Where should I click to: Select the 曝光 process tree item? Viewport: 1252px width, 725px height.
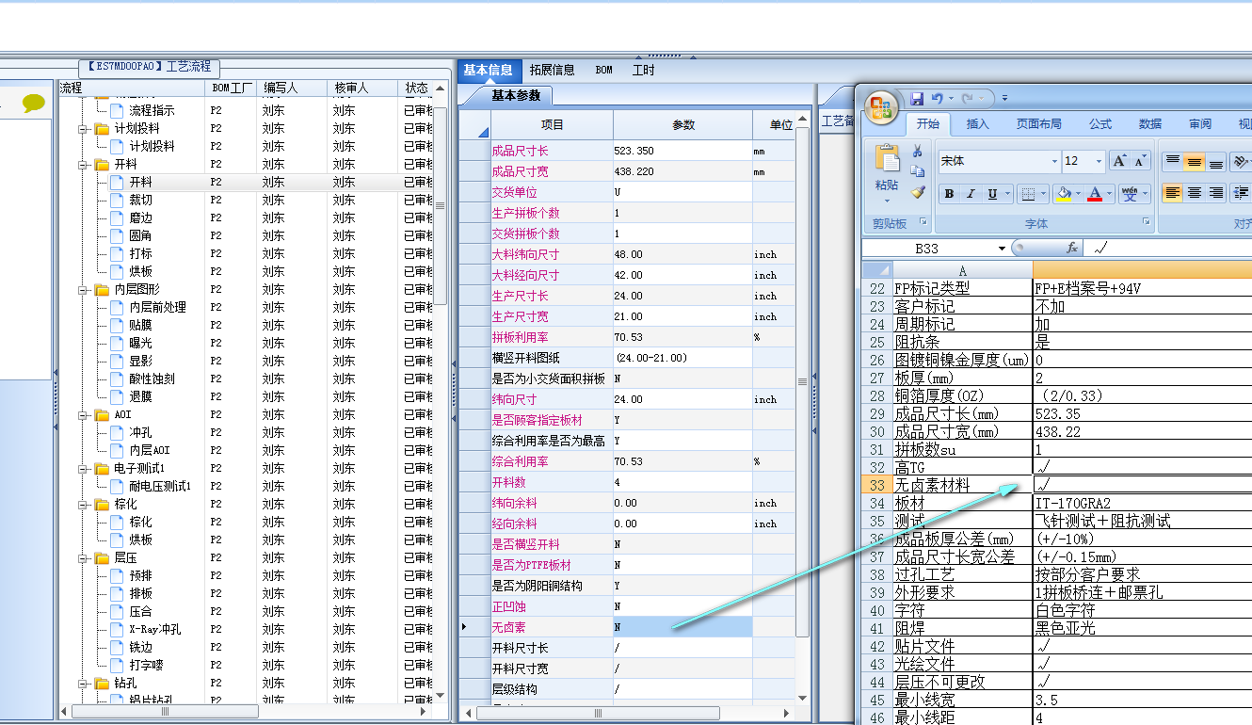pyautogui.click(x=140, y=344)
